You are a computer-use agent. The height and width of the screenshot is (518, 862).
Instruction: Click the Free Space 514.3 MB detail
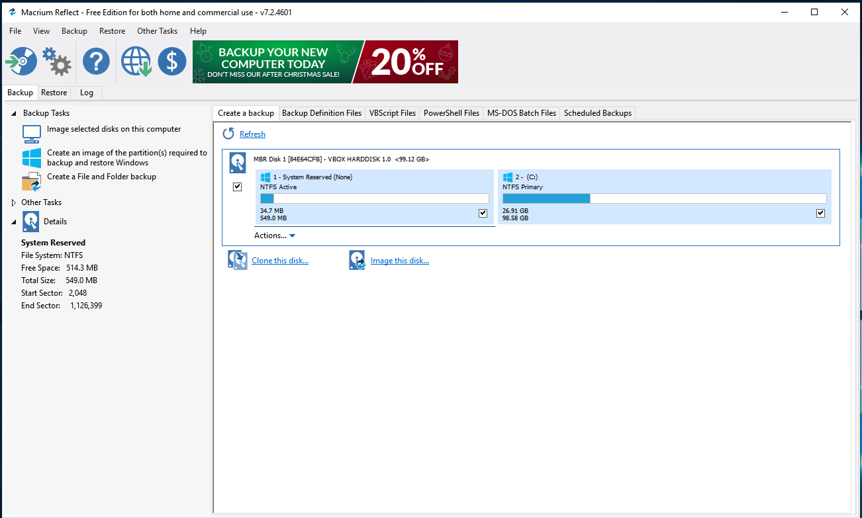[60, 268]
